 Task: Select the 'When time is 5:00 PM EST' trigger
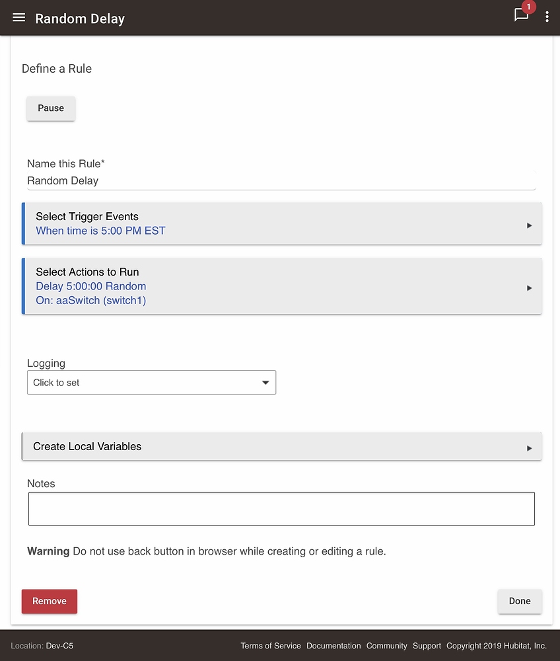[100, 231]
